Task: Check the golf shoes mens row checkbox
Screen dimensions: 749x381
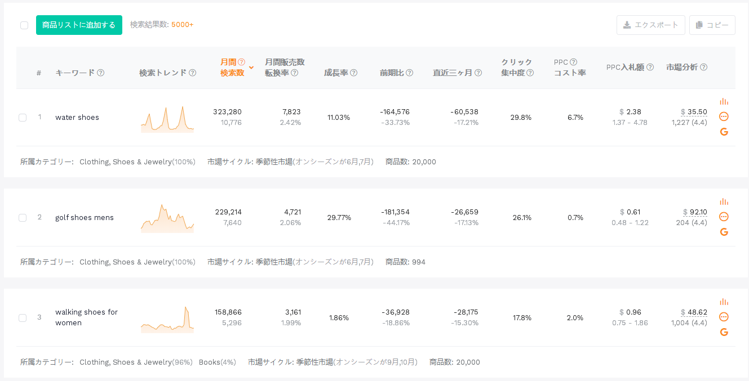Action: [23, 217]
